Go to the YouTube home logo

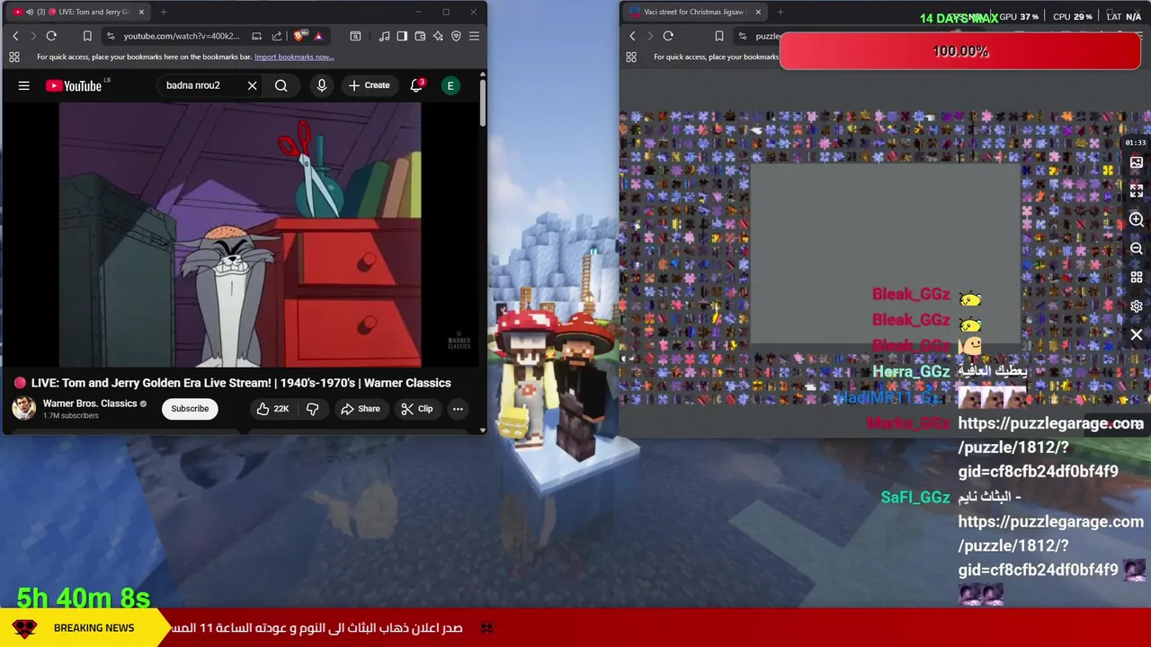tap(74, 86)
